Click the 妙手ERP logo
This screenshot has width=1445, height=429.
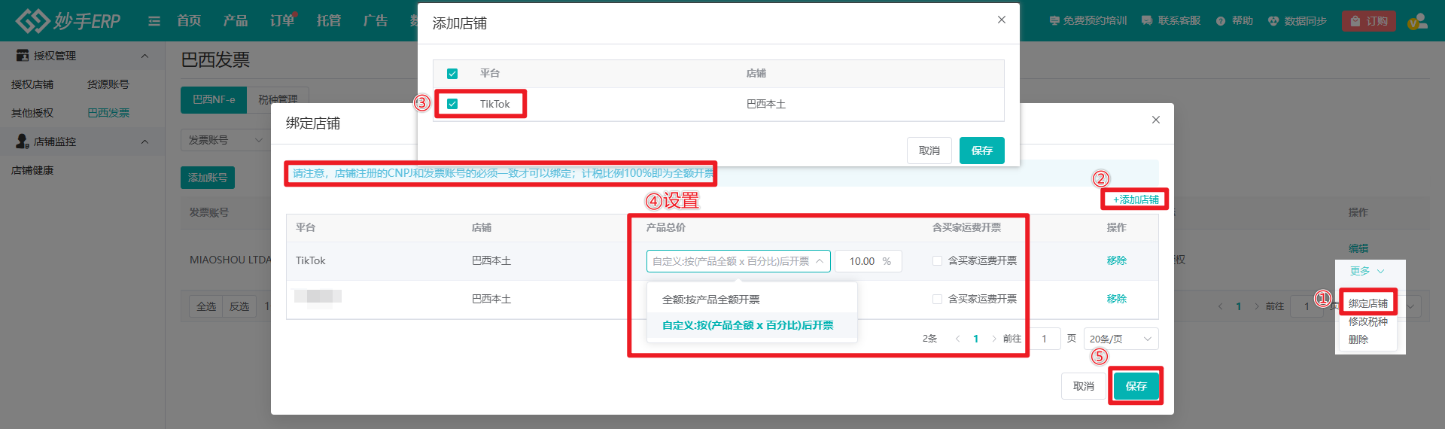point(68,20)
